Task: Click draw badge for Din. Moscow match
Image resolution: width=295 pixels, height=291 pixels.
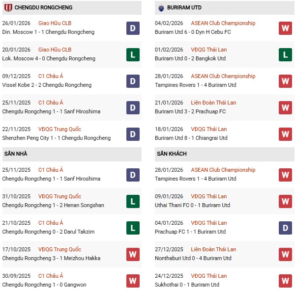Action: 133,28
